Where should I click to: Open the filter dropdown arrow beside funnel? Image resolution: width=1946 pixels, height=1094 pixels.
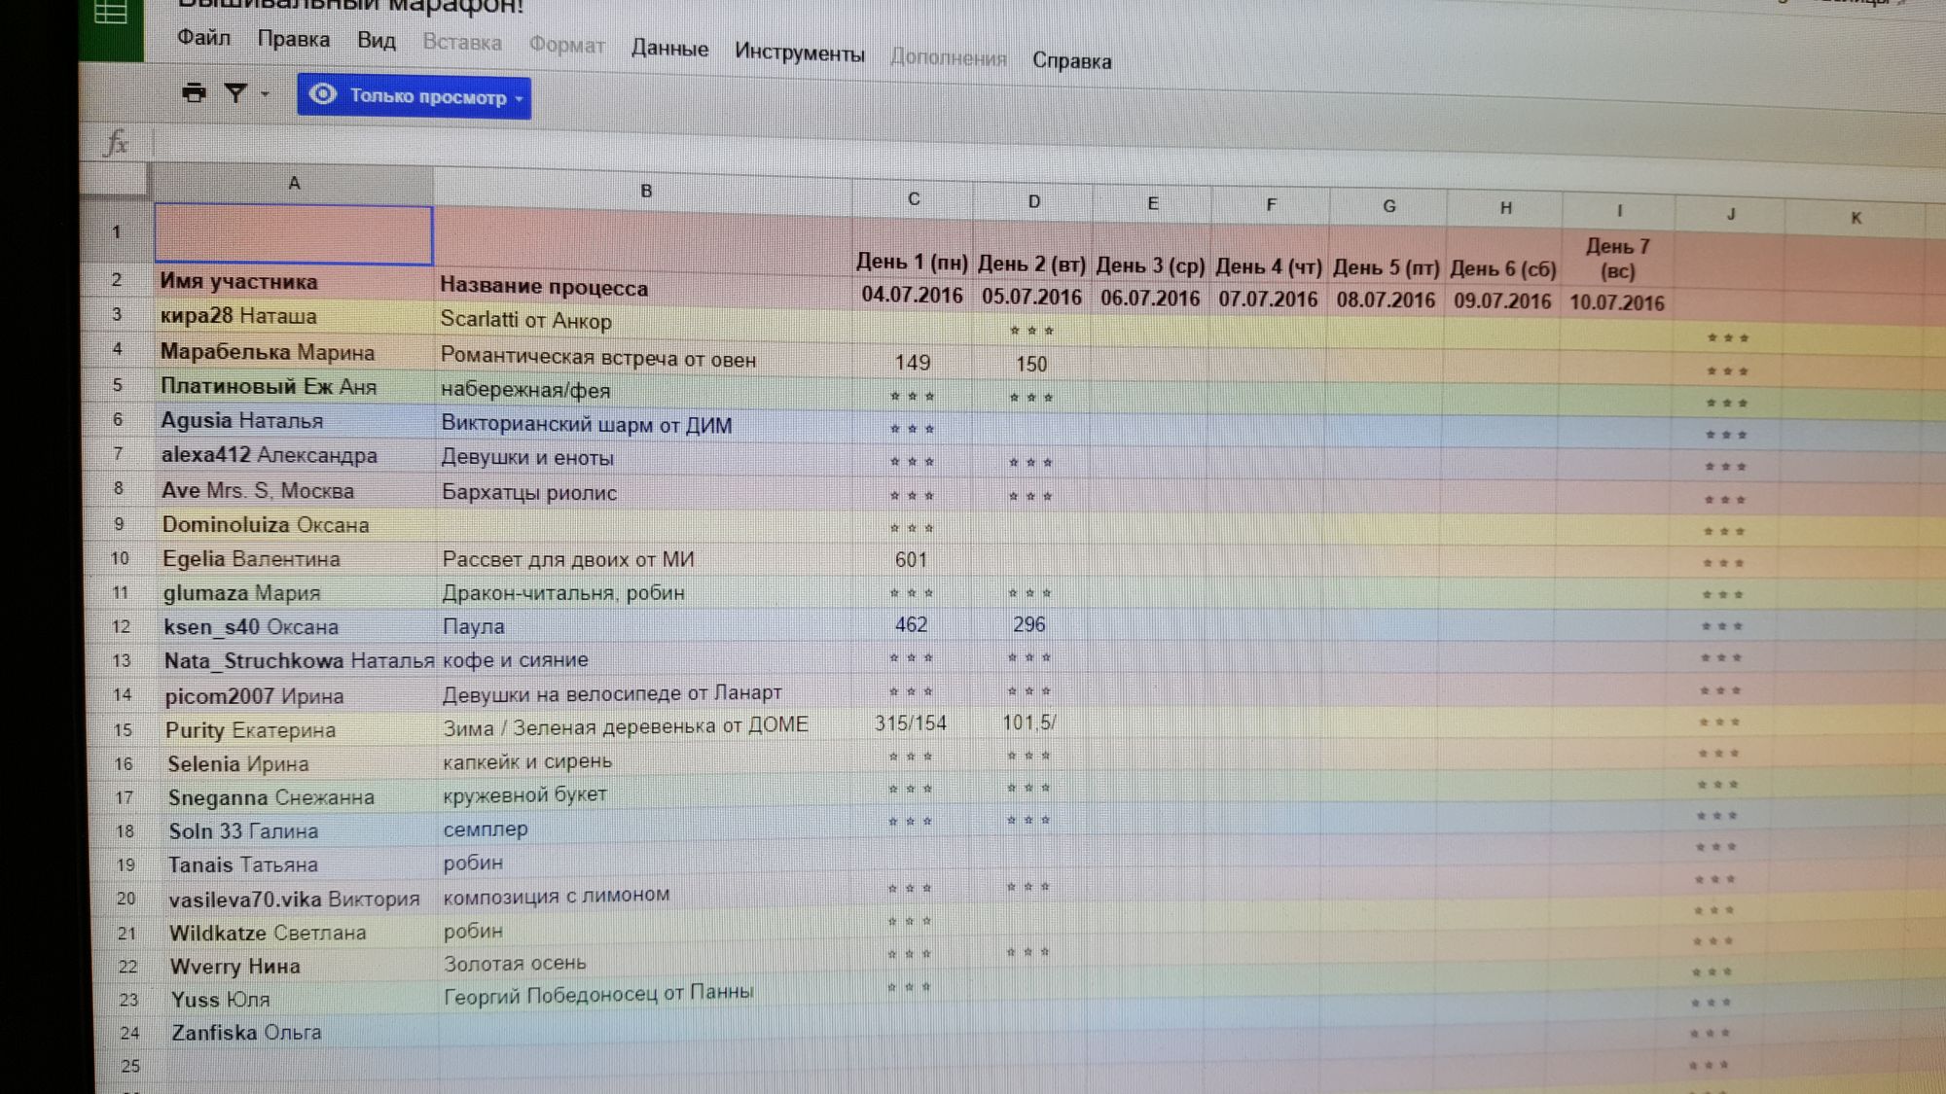pos(265,94)
